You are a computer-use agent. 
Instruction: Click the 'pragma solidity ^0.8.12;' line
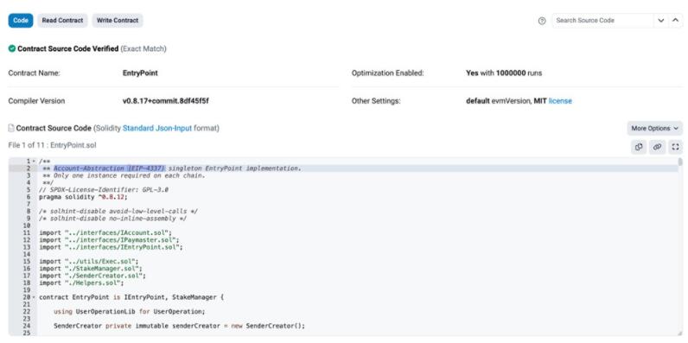click(83, 197)
